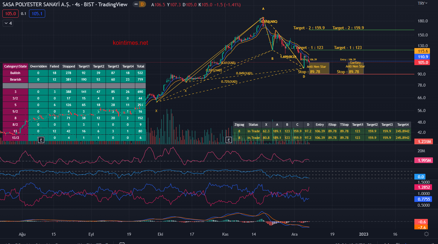438x244 pixels.
Task: Click the −7.6 MACD axis label
Action: pyautogui.click(x=422, y=227)
